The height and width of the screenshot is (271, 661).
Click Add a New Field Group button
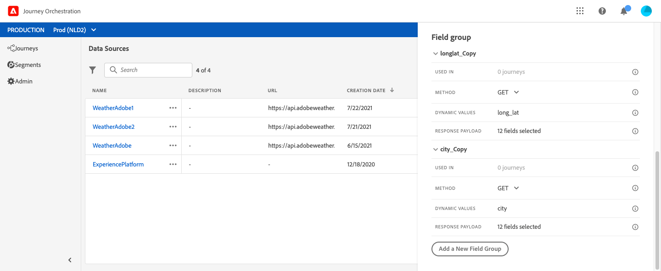(470, 249)
